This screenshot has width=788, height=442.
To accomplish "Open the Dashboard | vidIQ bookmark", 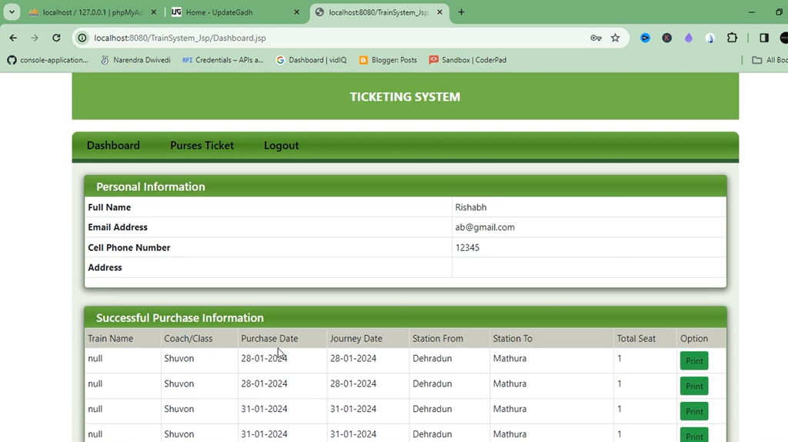I will click(312, 60).
